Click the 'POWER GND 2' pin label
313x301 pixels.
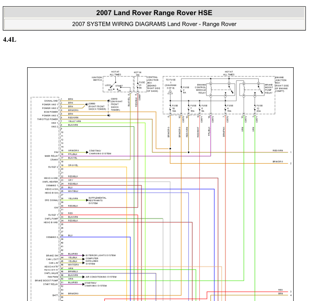pyautogui.click(x=50, y=108)
